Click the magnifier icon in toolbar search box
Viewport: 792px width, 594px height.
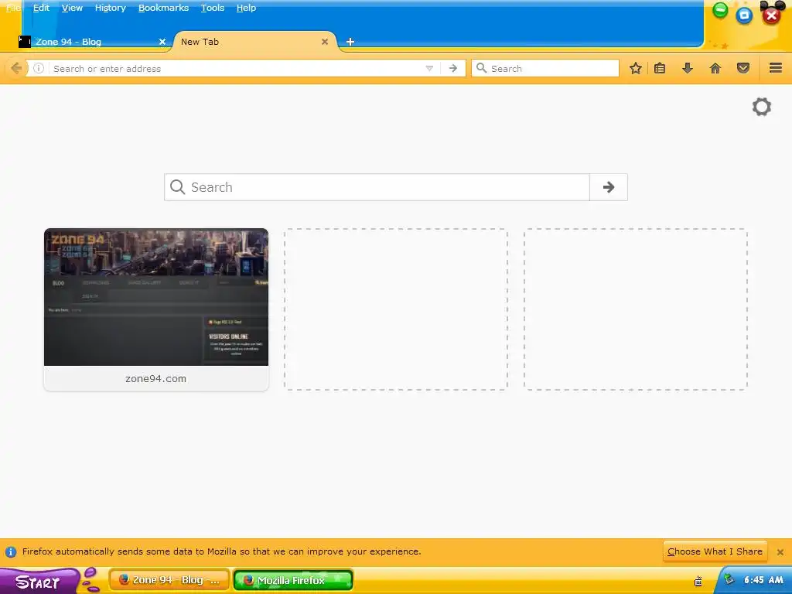pyautogui.click(x=481, y=68)
